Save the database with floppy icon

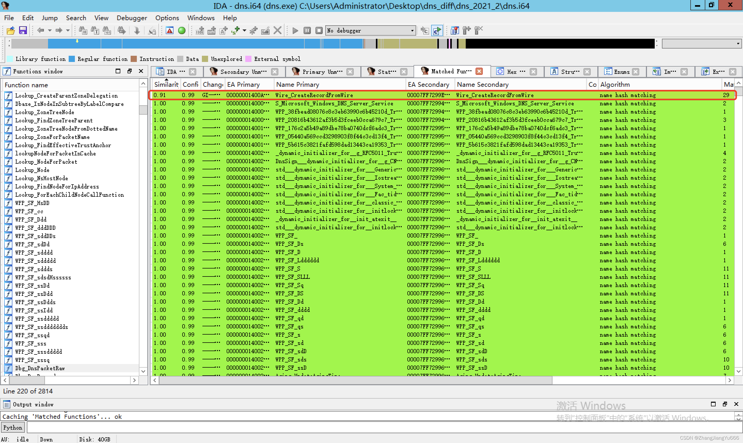tap(23, 30)
